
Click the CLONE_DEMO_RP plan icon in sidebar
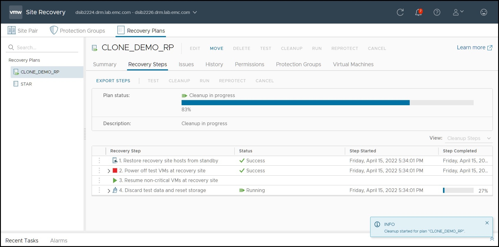16,72
